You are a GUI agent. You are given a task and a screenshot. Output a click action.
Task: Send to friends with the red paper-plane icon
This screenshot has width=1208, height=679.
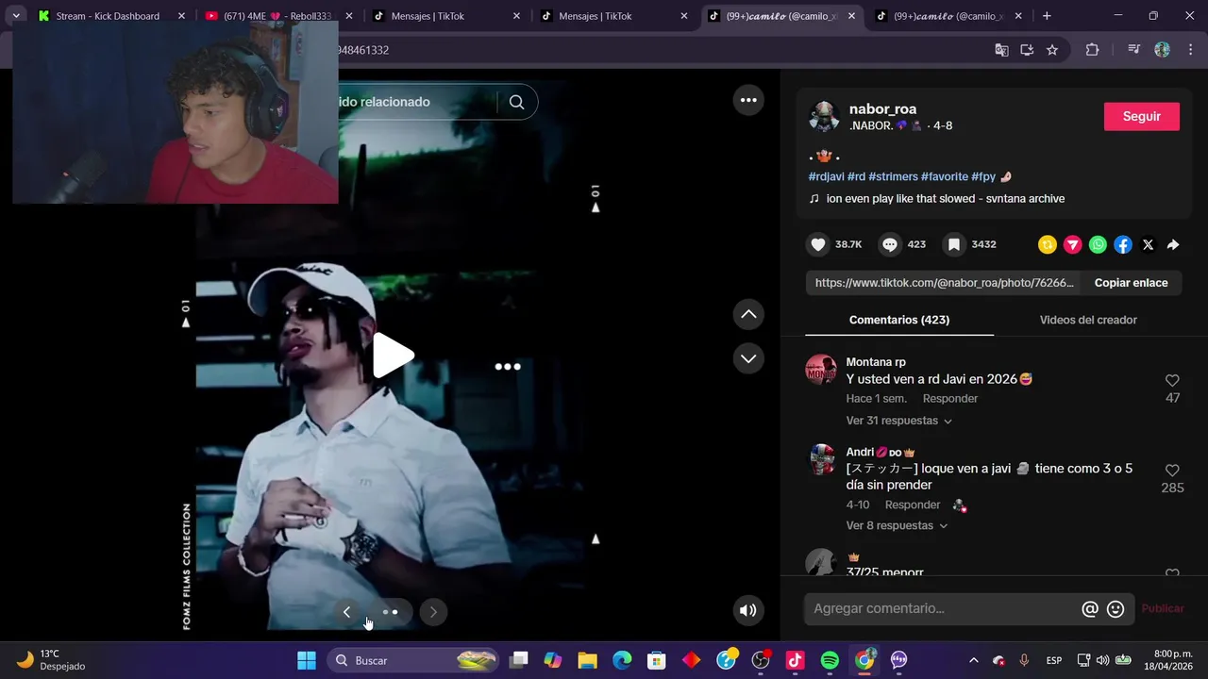pos(1073,244)
